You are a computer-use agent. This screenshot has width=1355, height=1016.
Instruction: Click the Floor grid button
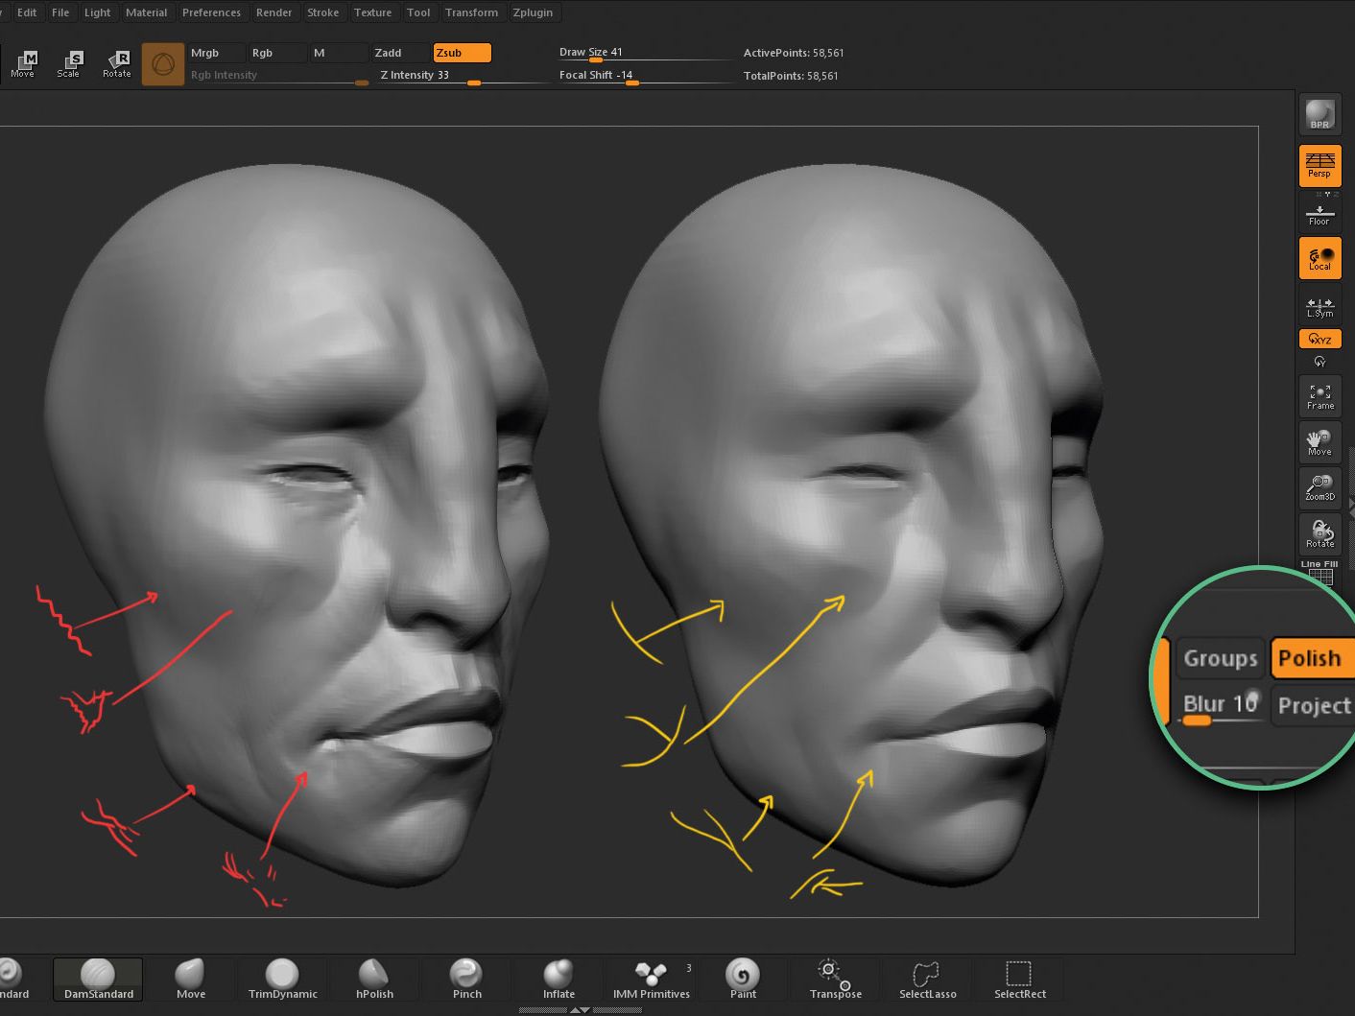click(1319, 214)
